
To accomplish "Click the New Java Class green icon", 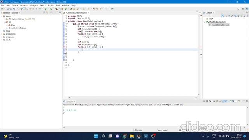I will [x=65, y=9].
